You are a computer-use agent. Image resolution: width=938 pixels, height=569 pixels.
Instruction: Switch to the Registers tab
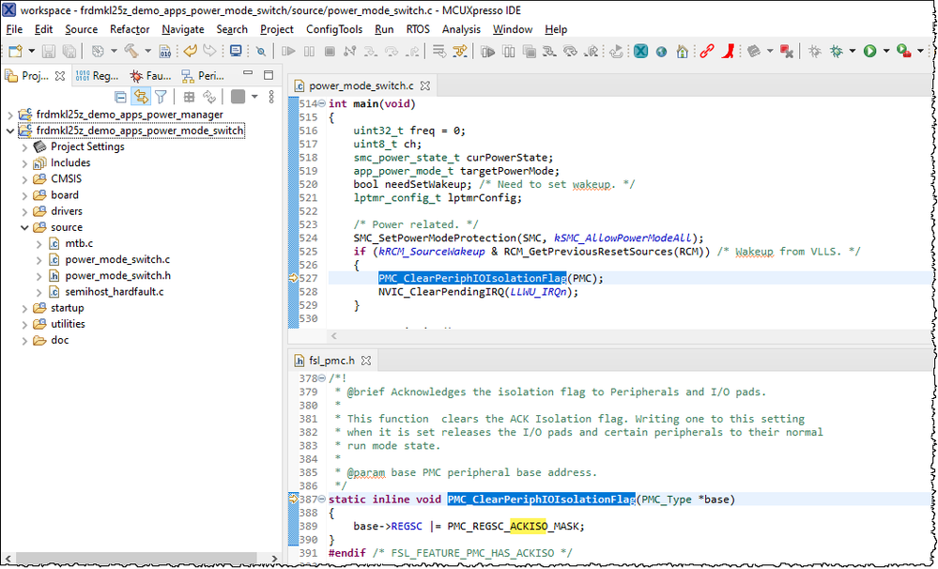pos(98,76)
